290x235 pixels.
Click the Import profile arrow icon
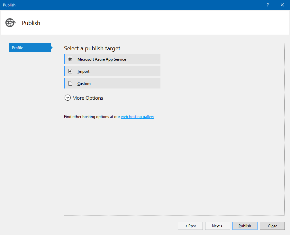[x=70, y=71]
